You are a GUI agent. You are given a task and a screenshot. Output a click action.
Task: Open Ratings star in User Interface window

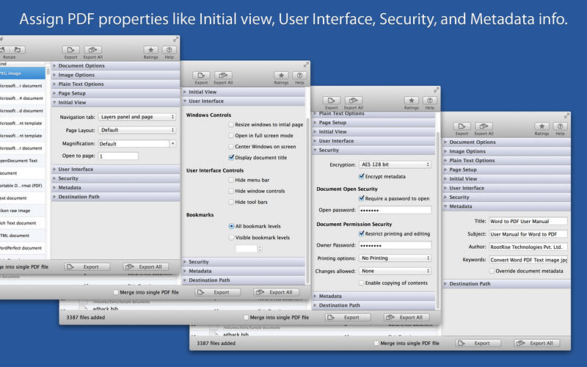(281, 76)
